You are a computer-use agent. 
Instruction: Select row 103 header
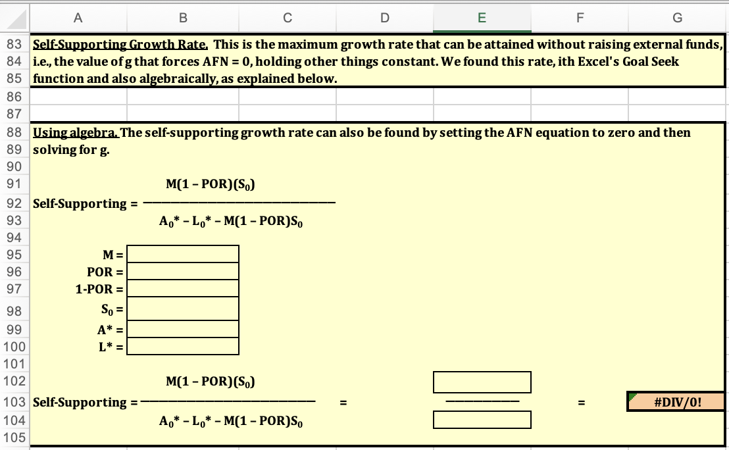[x=14, y=402]
